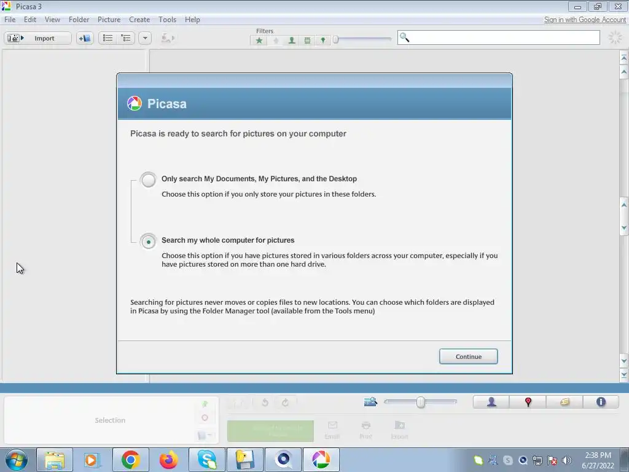Screen dimensions: 629x472
Task: Click scroll to top arrow on scrollbar
Action: (624, 58)
